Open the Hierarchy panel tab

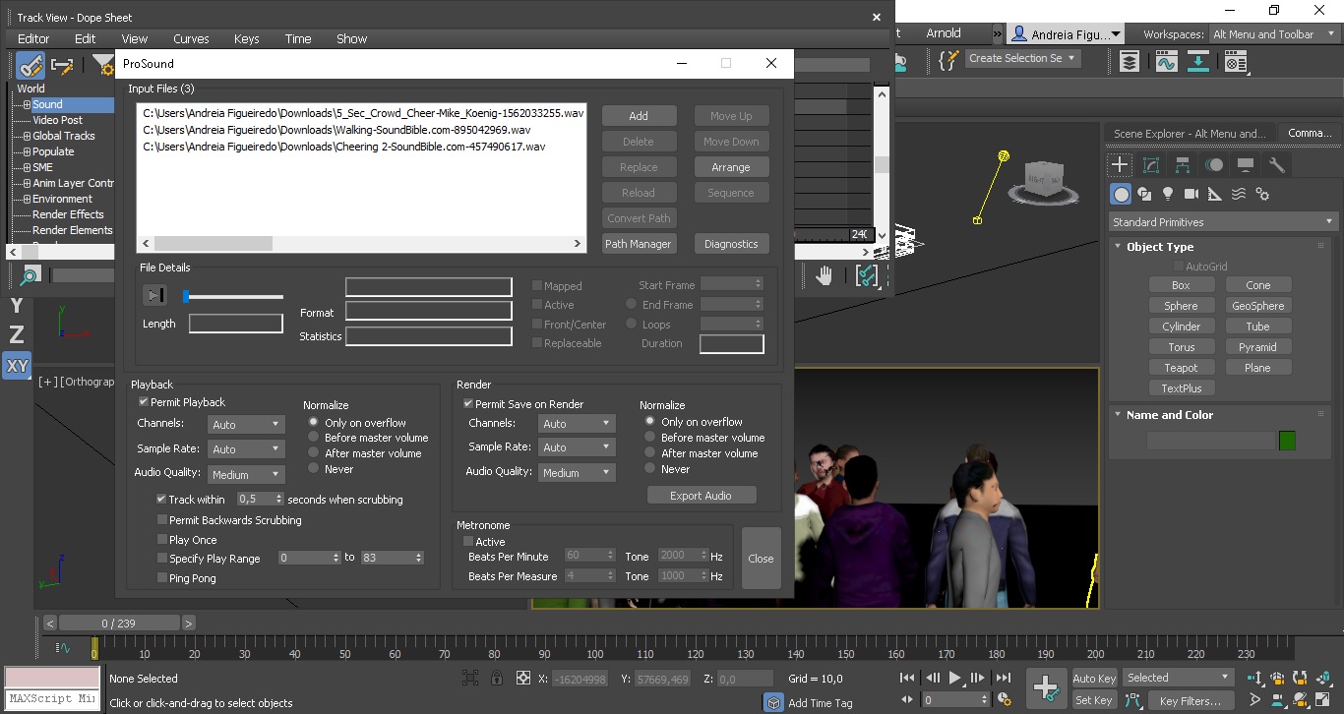click(1183, 165)
